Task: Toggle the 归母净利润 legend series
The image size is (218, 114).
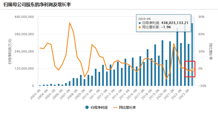Action: [96, 107]
